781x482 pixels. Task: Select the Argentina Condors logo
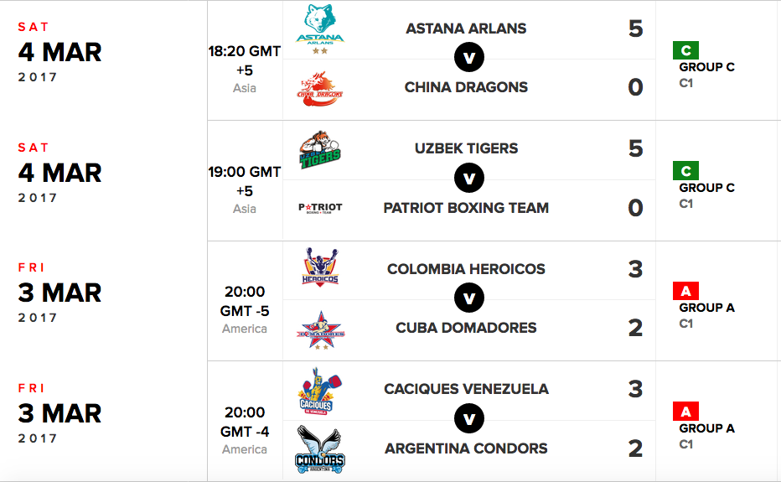click(320, 449)
